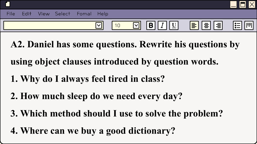The image size is (257, 144).
Task: Click question 4 'Where can we buy'
Action: (x=93, y=131)
